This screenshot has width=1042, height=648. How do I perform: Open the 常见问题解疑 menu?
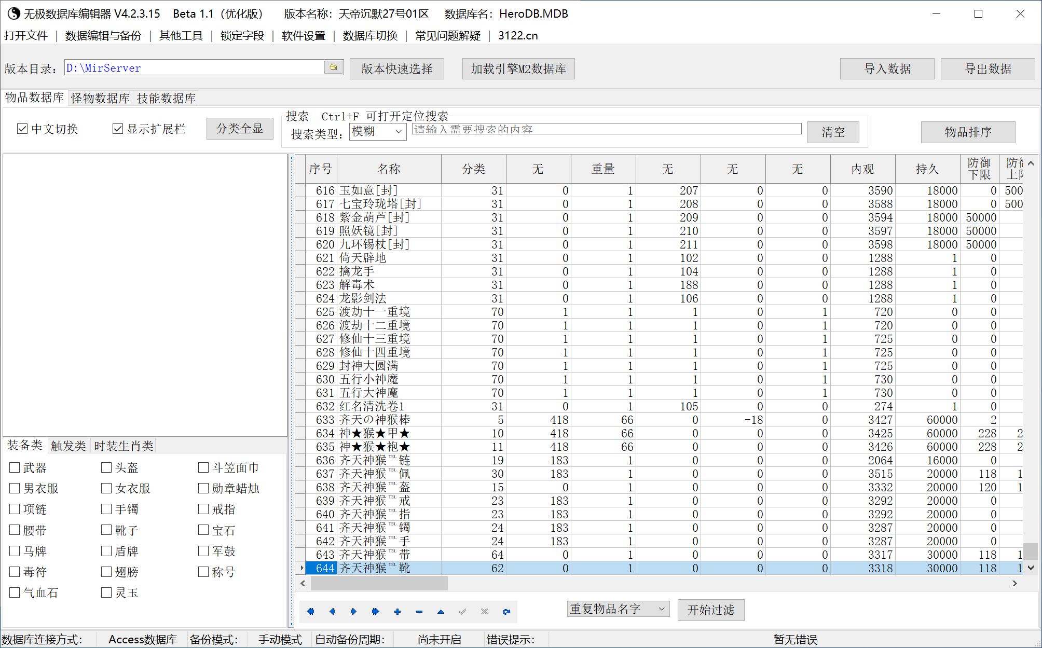tap(448, 35)
